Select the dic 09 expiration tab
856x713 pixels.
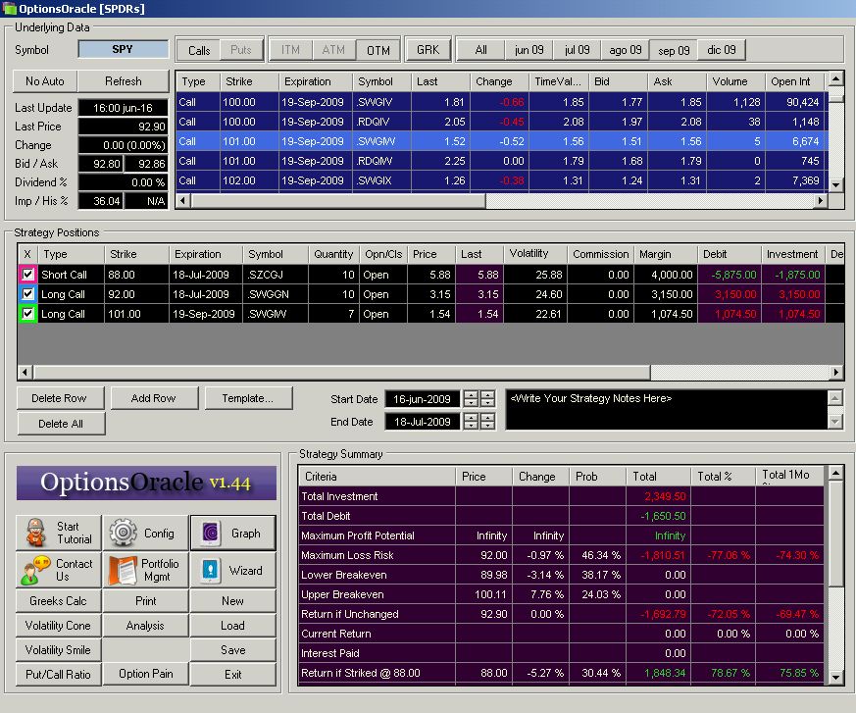tap(721, 50)
